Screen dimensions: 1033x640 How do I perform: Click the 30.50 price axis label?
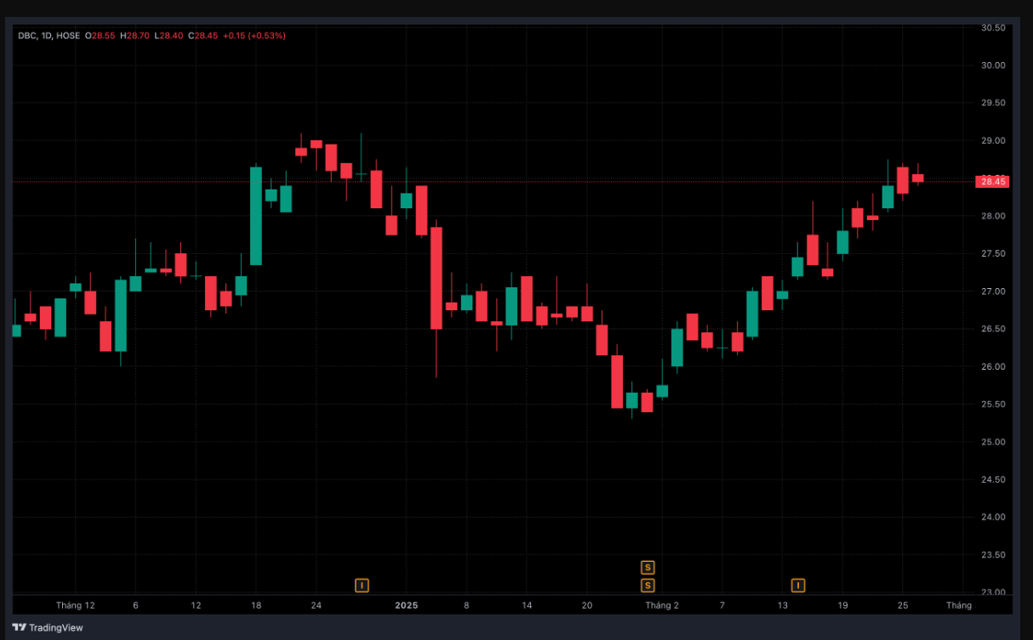(993, 28)
